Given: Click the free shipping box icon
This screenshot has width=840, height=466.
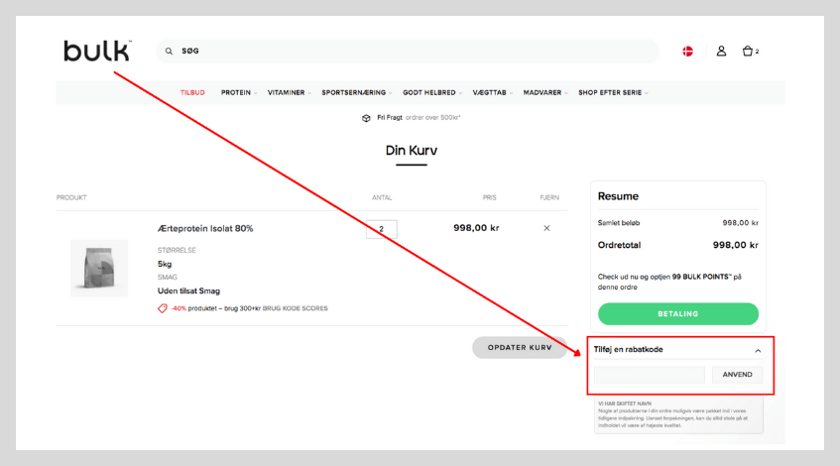Looking at the screenshot, I should point(366,118).
